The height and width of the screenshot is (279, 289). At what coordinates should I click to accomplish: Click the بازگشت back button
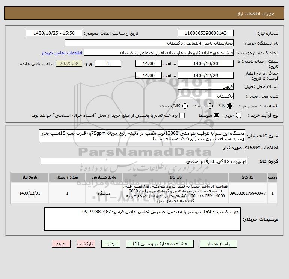86,244
